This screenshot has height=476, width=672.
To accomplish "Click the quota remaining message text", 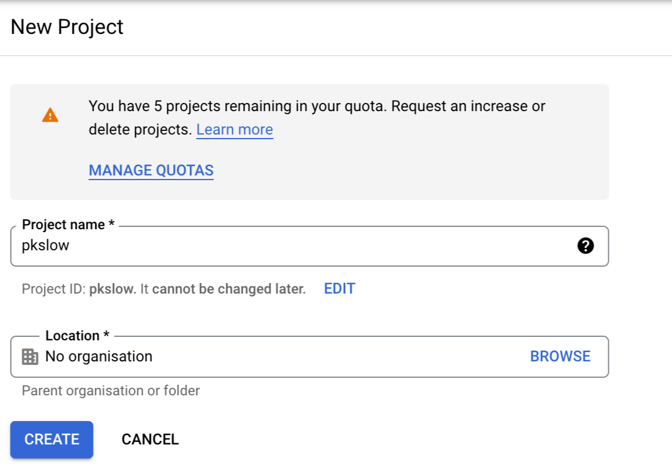I will pyautogui.click(x=316, y=107).
